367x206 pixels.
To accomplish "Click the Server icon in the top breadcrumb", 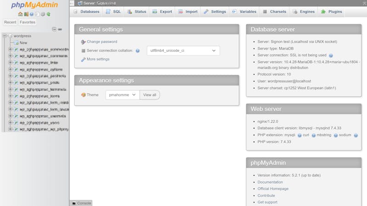I will [x=80, y=3].
